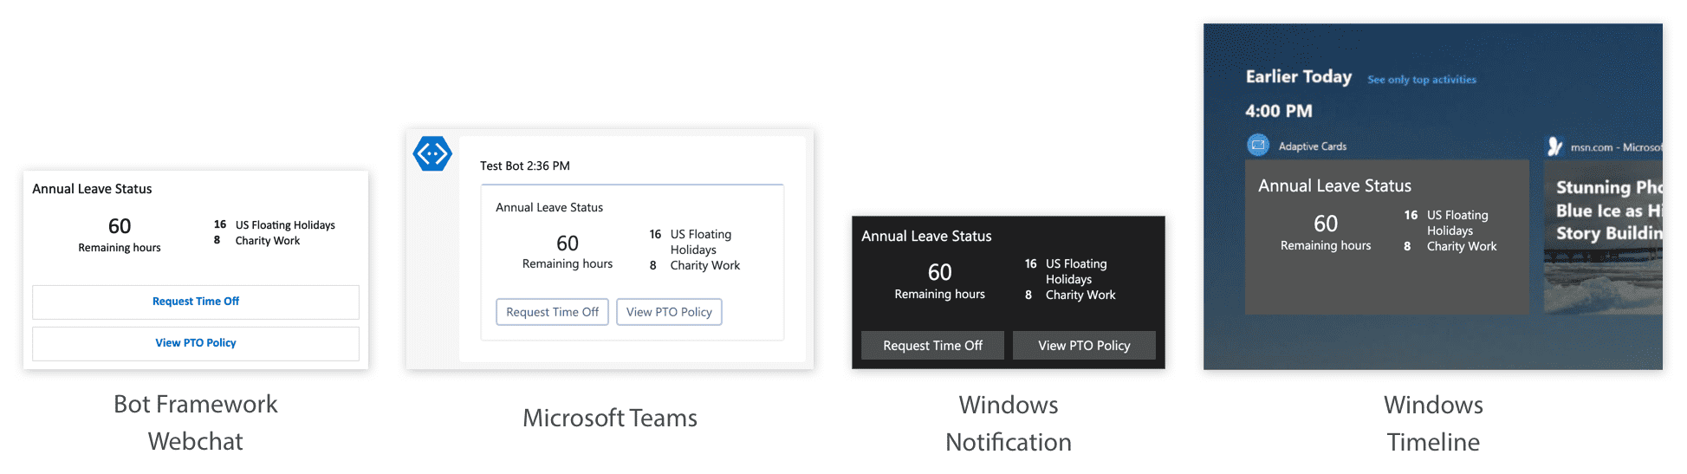Click the msn.com bird icon in Timeline

1555,146
